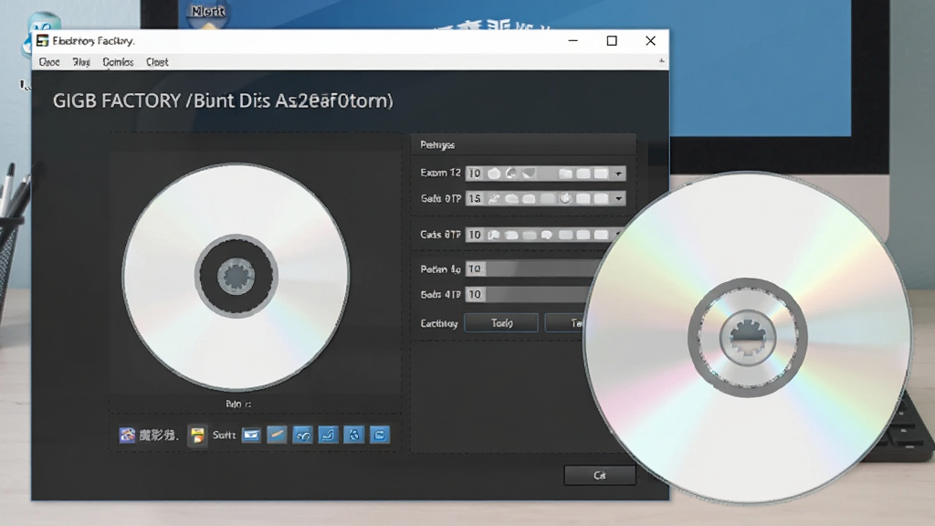
Task: Click the blue ramp-shaped icon in the toolbar
Action: 328,435
